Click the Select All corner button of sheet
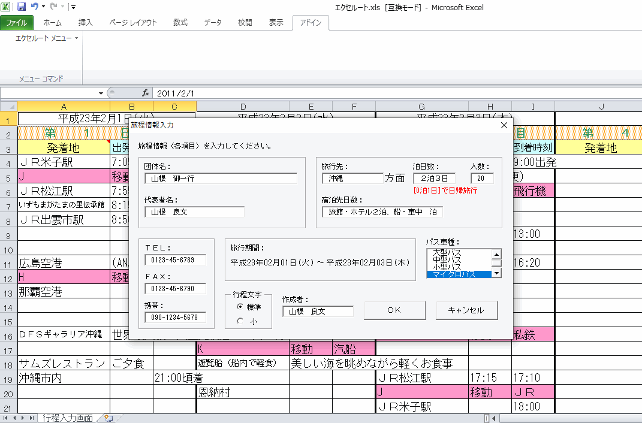 coord(8,107)
